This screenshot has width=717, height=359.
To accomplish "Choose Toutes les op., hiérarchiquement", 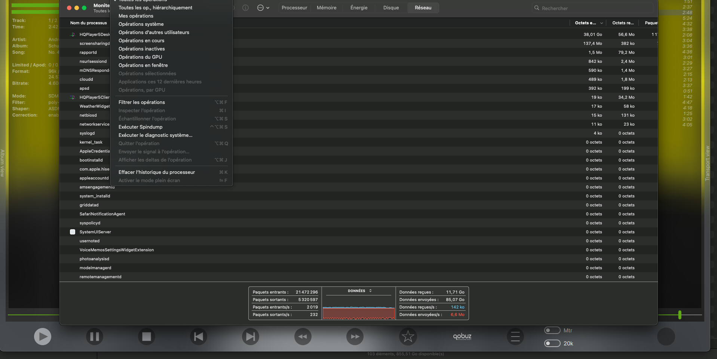I will 171,7.
